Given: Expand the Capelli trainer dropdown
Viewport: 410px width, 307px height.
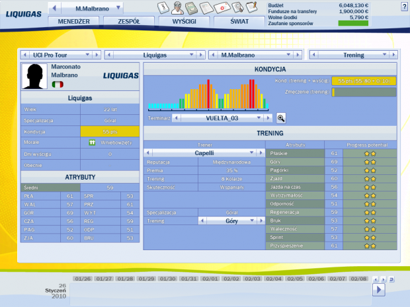Looking at the screenshot, I should click(251, 153).
